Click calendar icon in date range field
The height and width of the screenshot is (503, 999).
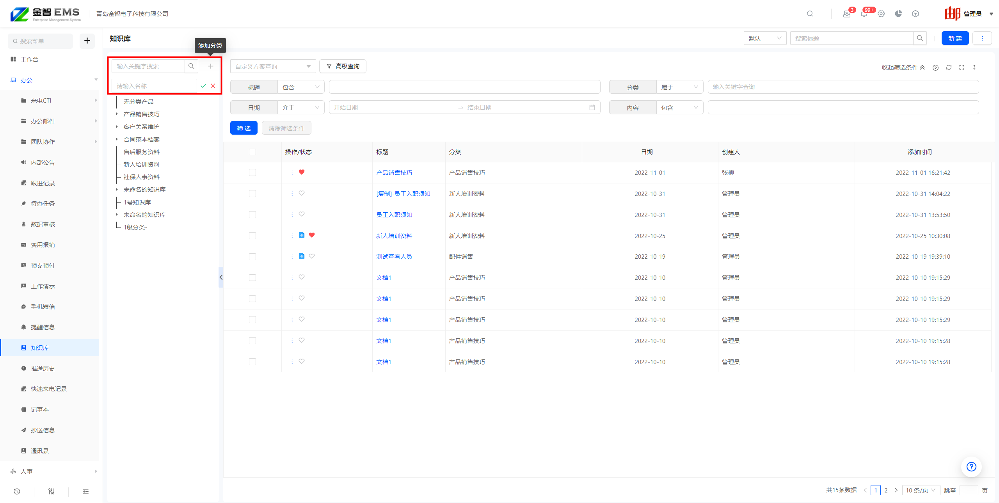click(x=592, y=107)
